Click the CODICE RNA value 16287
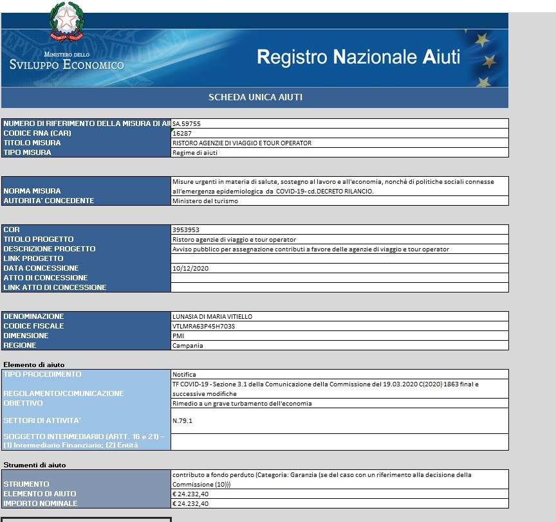The image size is (556, 522). pyautogui.click(x=340, y=133)
